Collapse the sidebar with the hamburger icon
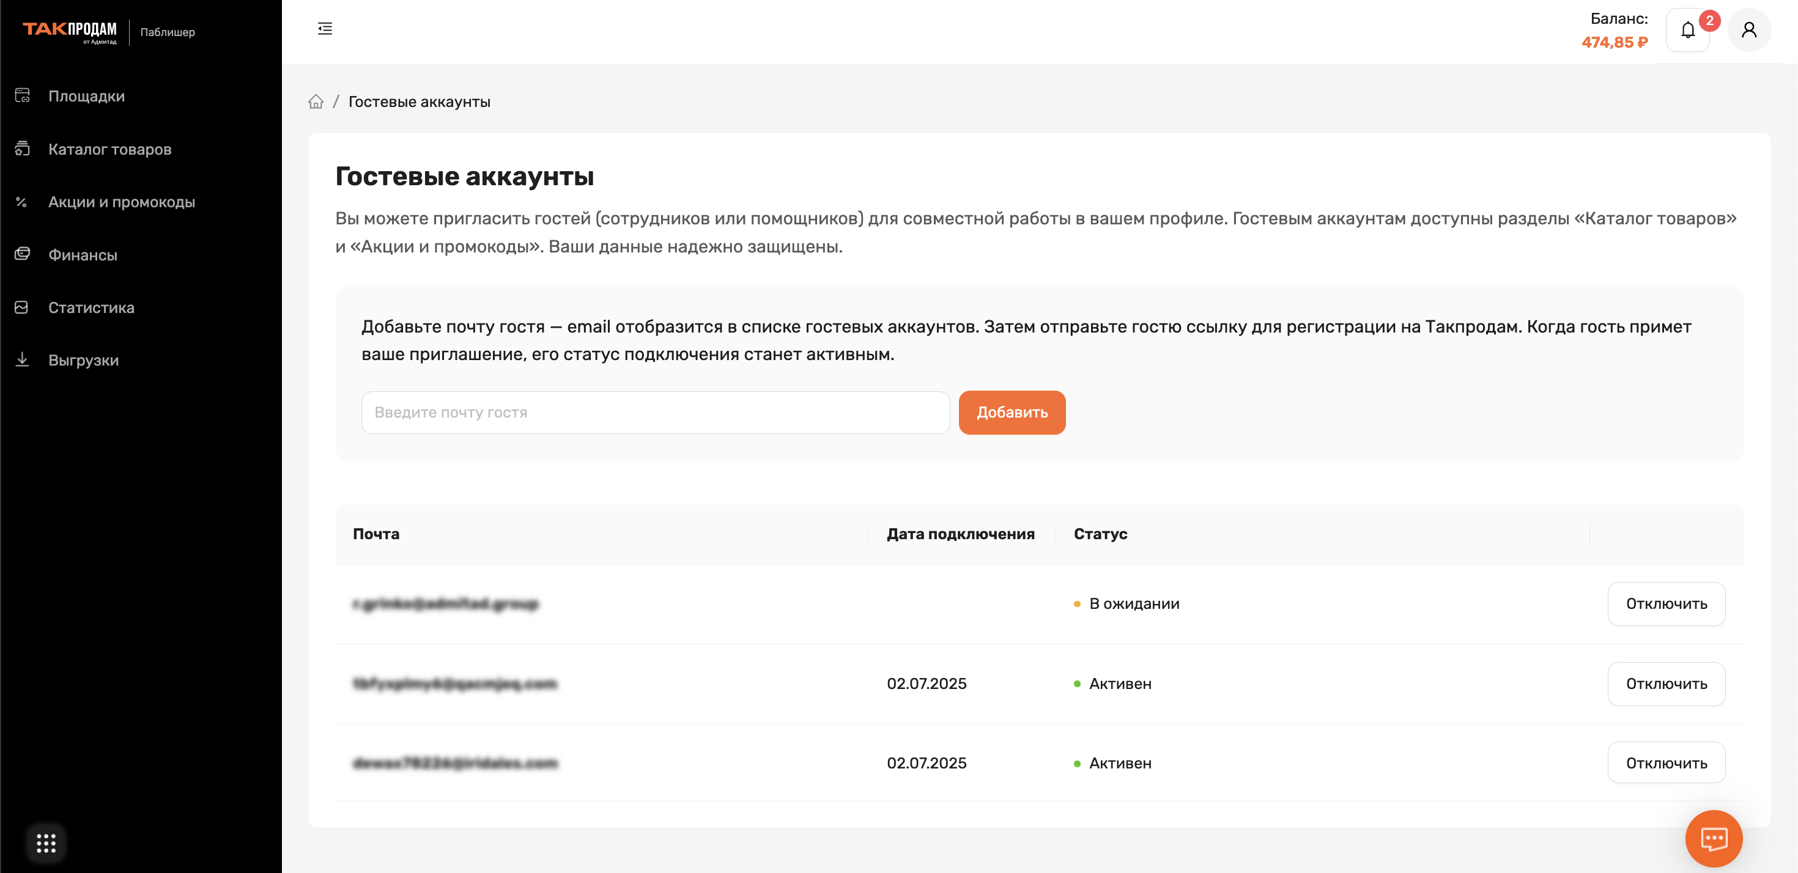Screen dimensions: 1798x873 pyautogui.click(x=325, y=29)
